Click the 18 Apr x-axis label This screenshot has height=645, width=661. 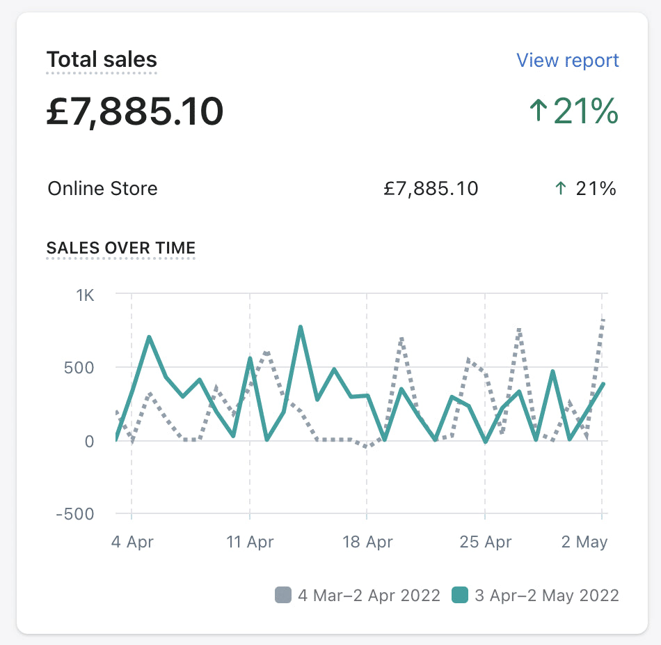367,542
